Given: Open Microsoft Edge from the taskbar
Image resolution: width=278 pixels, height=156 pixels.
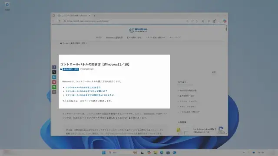Looking at the screenshot, I should [162, 153].
